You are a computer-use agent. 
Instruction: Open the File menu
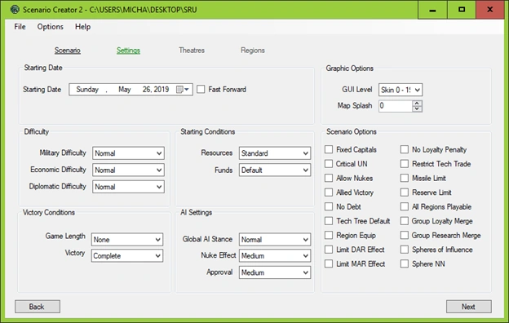point(20,27)
